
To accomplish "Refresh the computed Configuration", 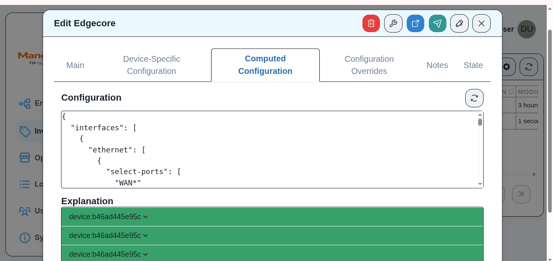I will 474,98.
